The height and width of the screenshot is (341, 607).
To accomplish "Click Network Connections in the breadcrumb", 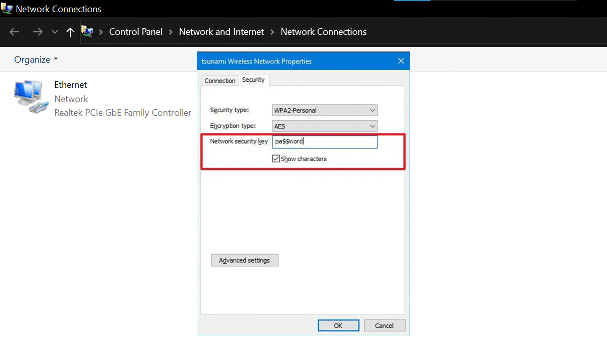I will 324,32.
